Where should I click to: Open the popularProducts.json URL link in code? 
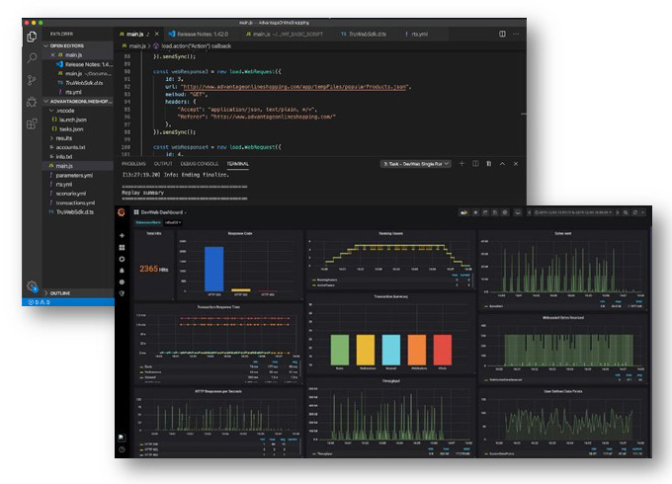coord(296,86)
